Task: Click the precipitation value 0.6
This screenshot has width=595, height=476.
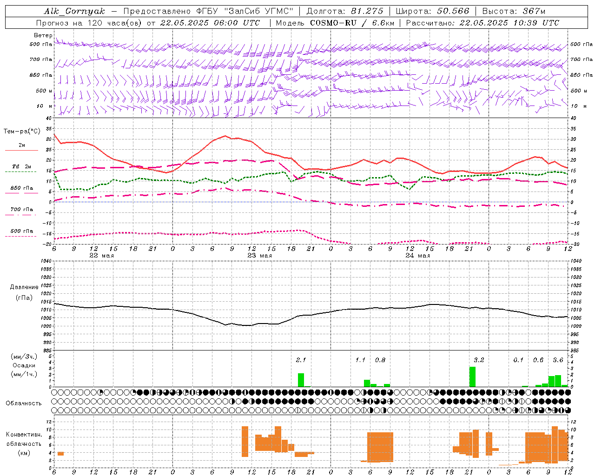Action: [x=538, y=360]
